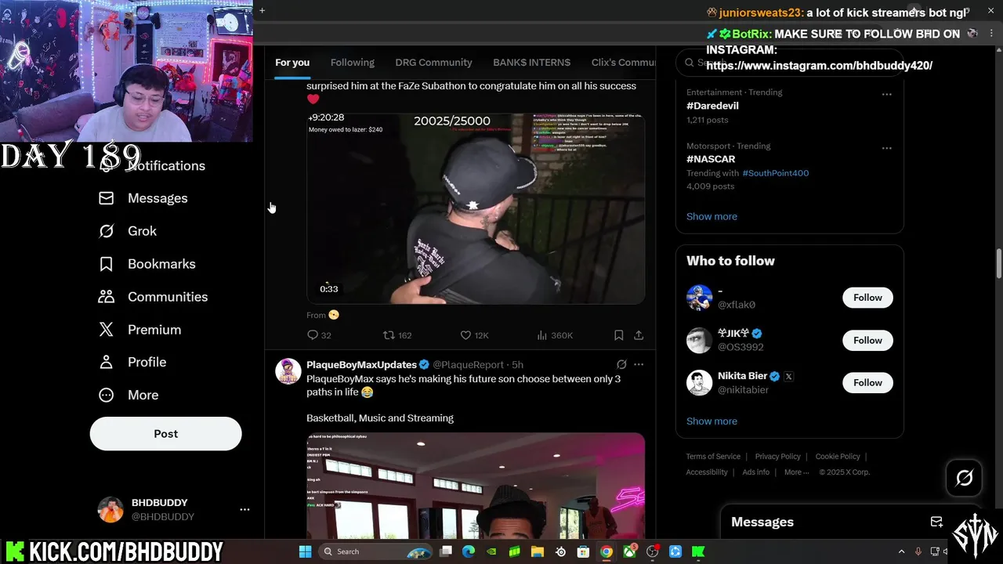Open Grok explain icon on PlaqueBoyMaxUpdates post
This screenshot has width=1003, height=564.
[621, 364]
